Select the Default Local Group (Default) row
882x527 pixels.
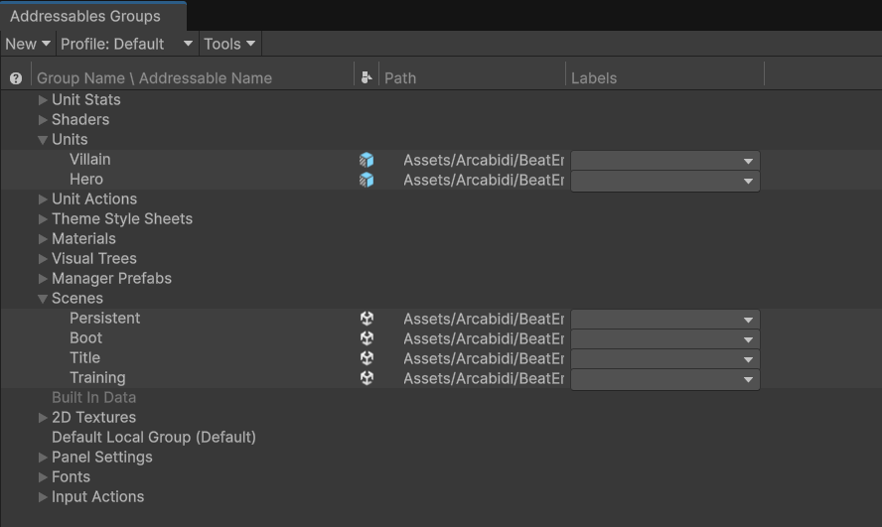153,438
